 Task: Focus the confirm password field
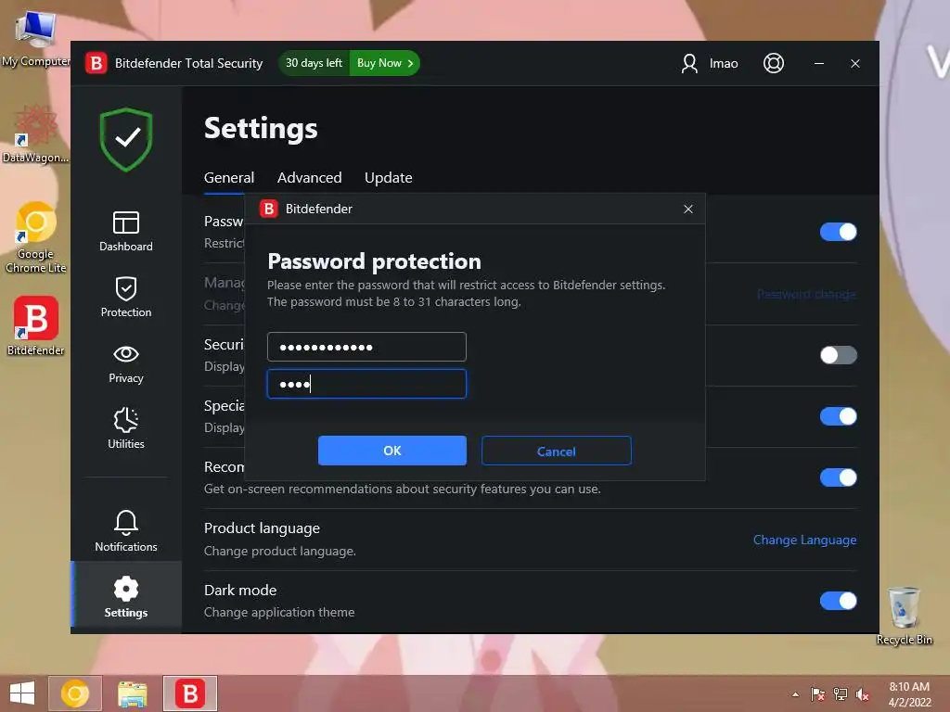[x=366, y=384]
